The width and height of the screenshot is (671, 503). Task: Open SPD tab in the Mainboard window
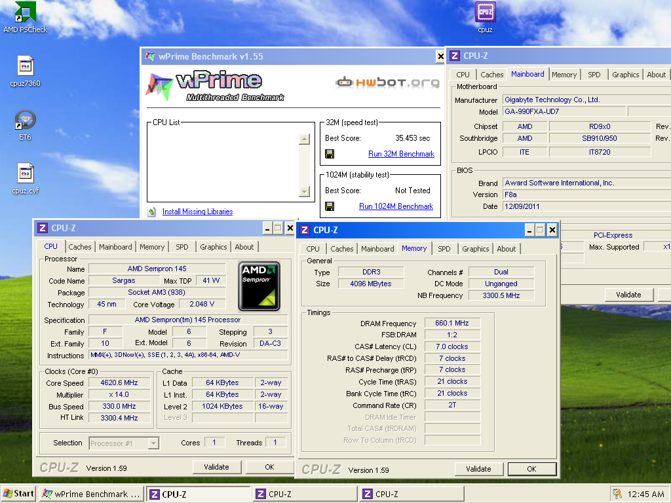pyautogui.click(x=594, y=75)
